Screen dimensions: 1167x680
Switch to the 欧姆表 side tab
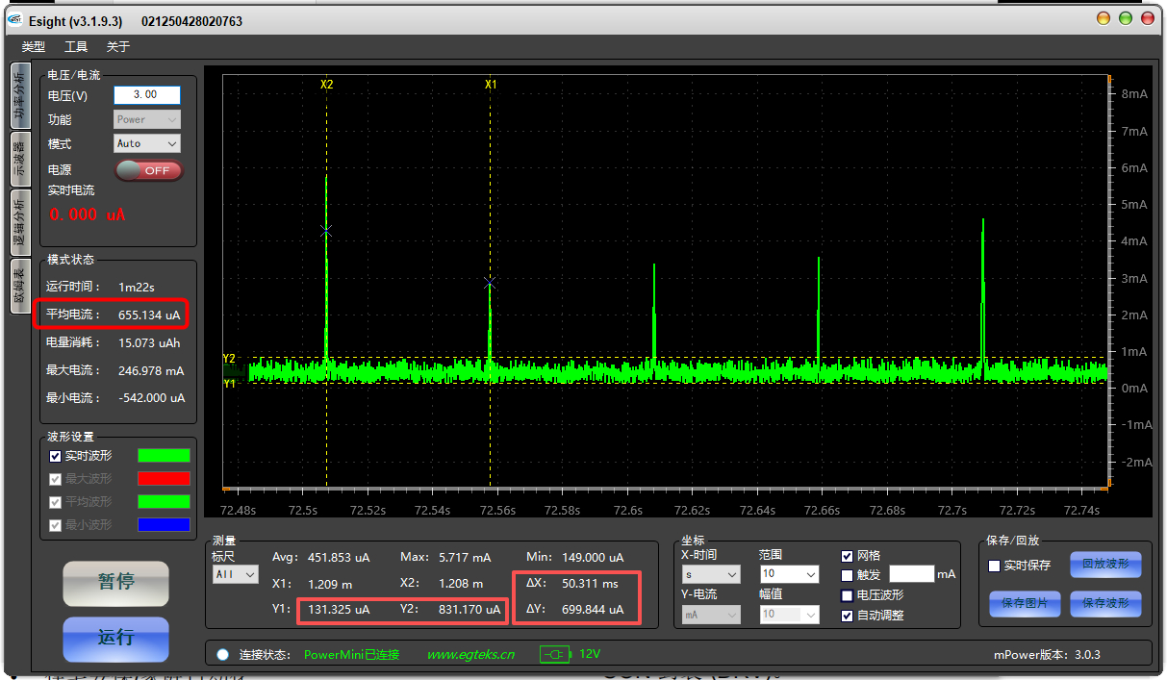click(19, 286)
